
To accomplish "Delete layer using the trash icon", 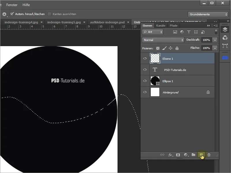I will click(x=209, y=155).
